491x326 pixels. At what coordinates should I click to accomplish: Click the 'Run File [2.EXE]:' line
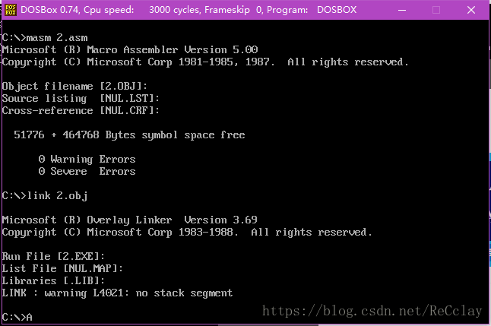pyautogui.click(x=53, y=257)
